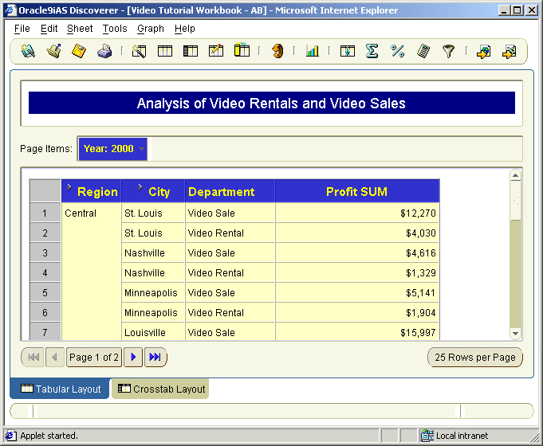Viewport: 543px width, 446px height.
Task: Open the Help menu
Action: [184, 29]
